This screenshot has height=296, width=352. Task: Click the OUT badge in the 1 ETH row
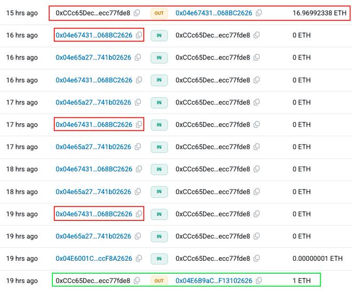159,281
